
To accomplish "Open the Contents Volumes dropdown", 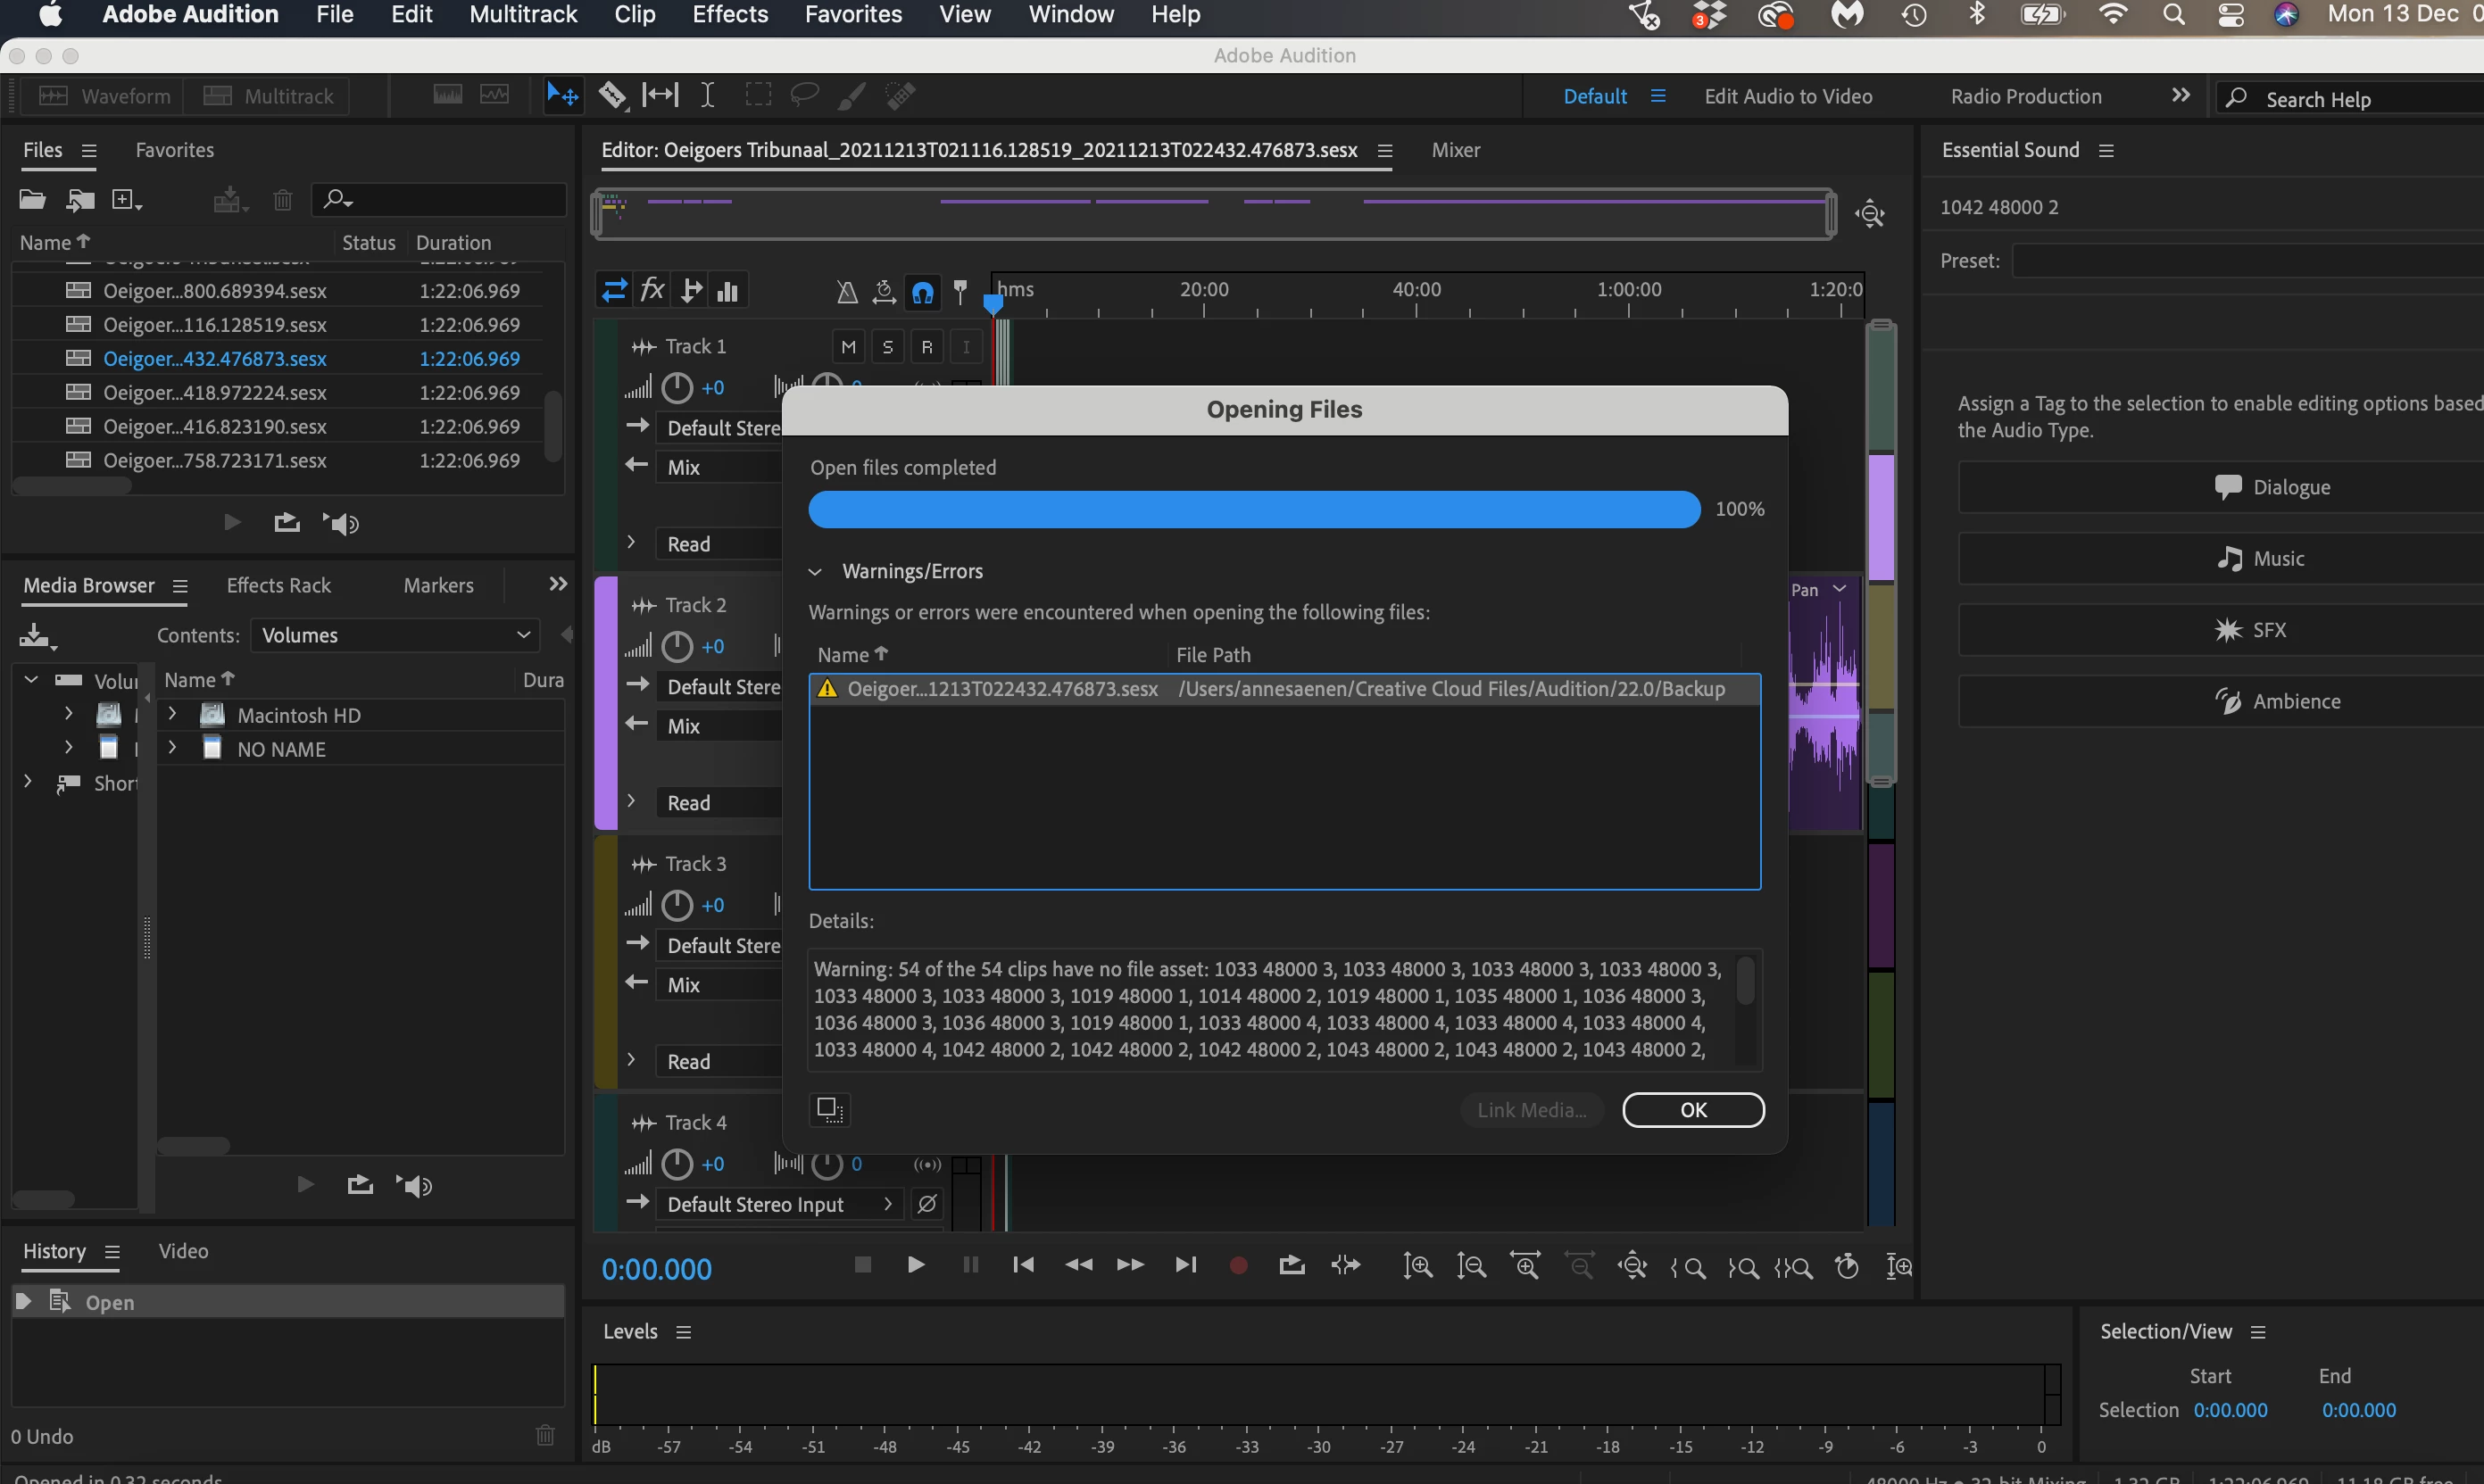I will (395, 635).
